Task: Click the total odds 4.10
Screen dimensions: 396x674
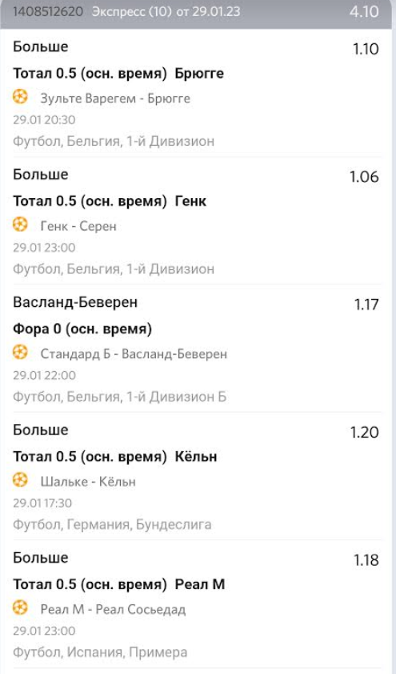Action: tap(364, 11)
